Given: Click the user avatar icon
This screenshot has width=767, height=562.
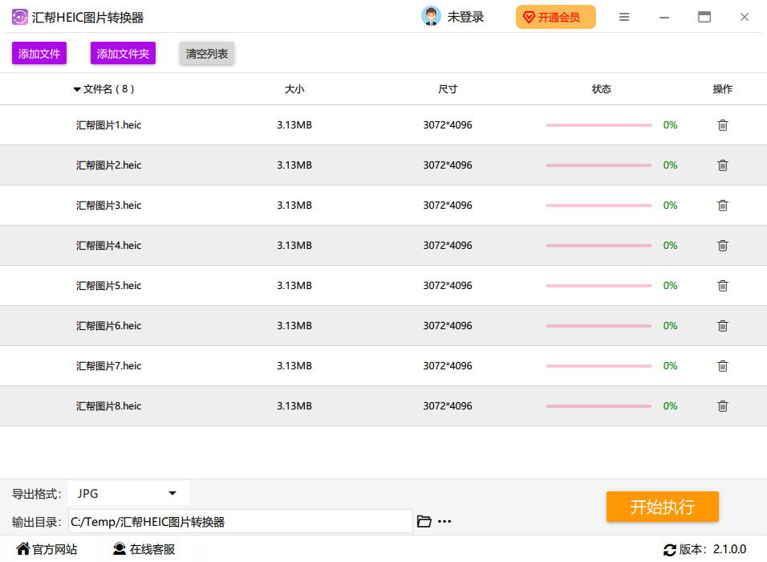Looking at the screenshot, I should coord(431,17).
